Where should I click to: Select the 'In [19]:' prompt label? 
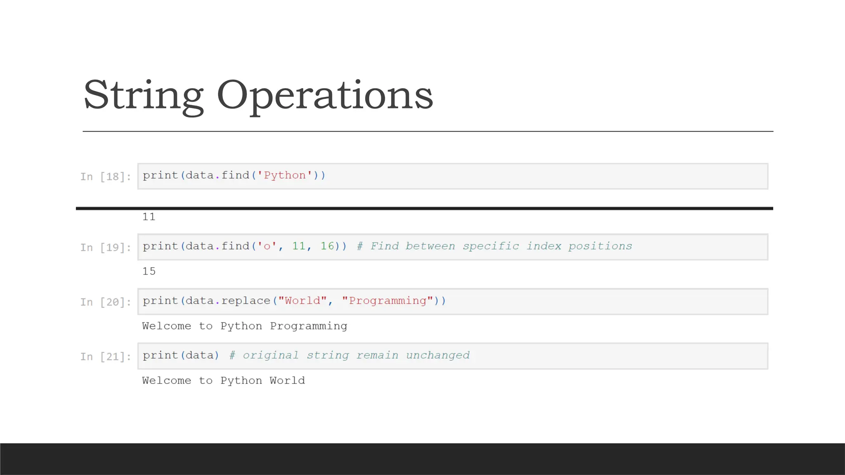click(x=106, y=248)
